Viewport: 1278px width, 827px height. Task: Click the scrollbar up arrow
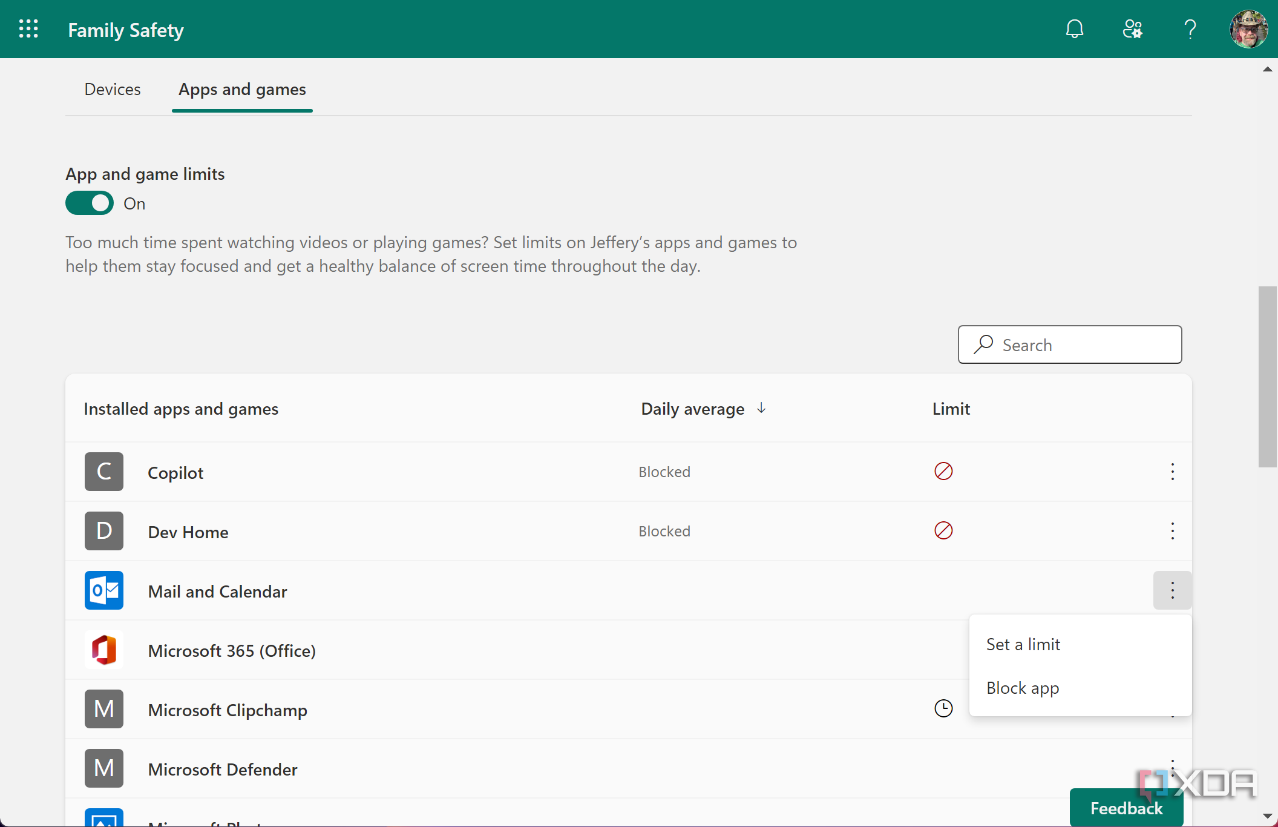[x=1267, y=69]
